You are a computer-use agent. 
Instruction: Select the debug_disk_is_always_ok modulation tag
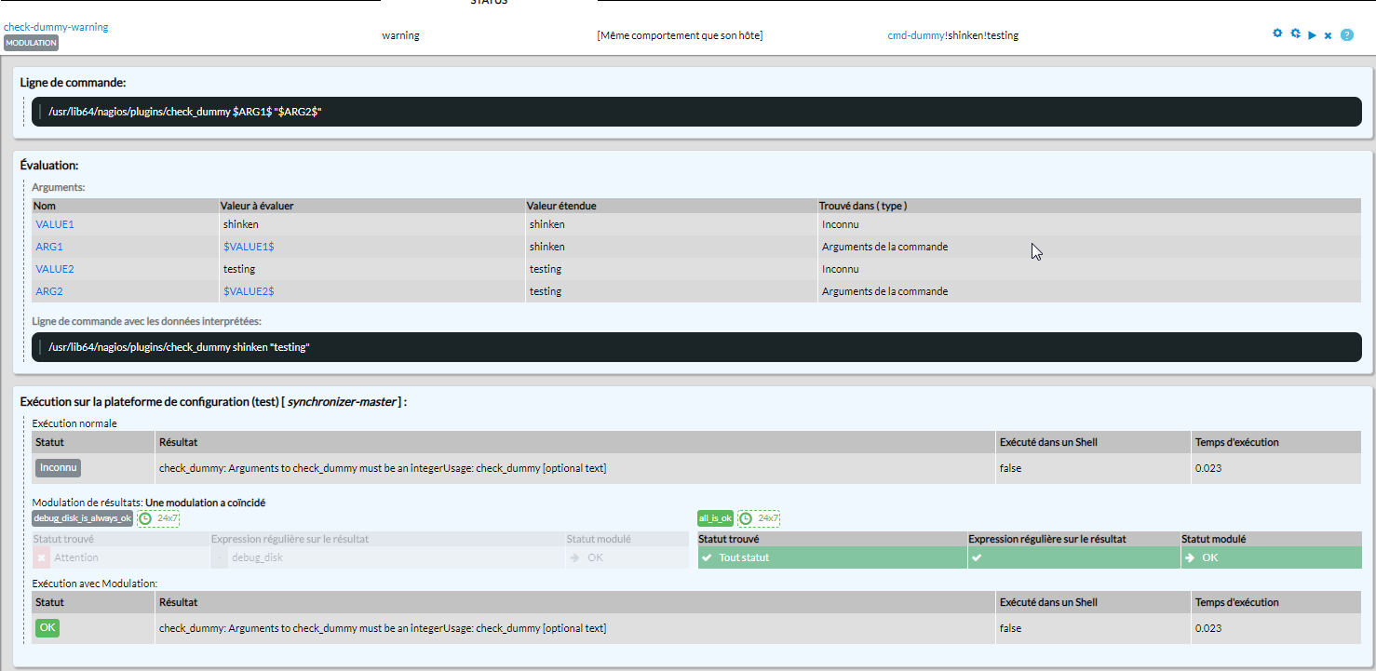(x=82, y=518)
